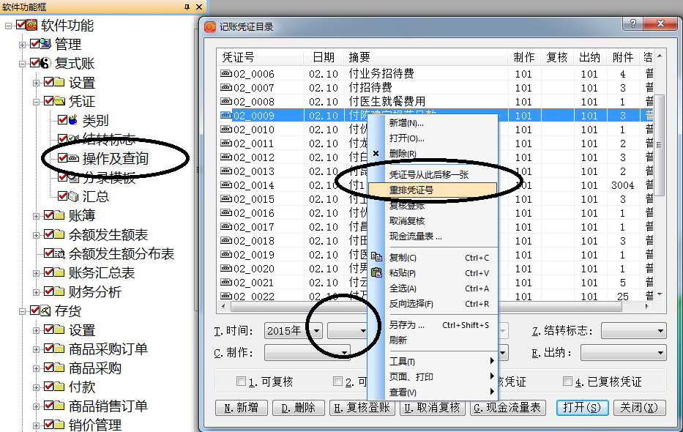Open the 2015年 year dropdown
Viewport: 683px width, 432px height.
click(318, 329)
